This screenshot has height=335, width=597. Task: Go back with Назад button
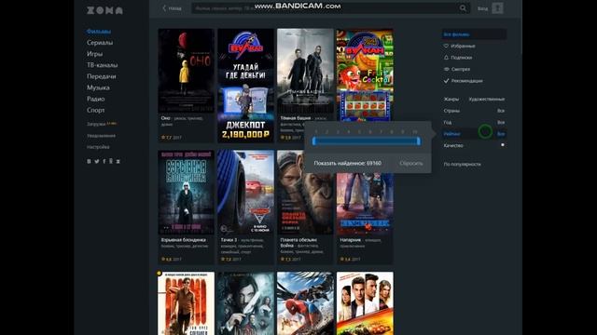click(x=172, y=8)
